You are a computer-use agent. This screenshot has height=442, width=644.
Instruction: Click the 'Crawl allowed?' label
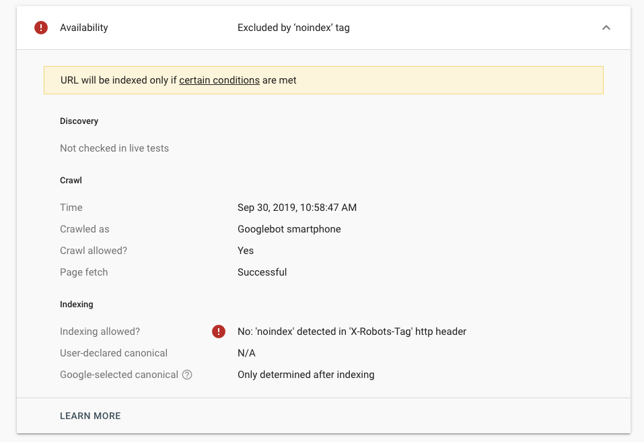click(x=94, y=251)
